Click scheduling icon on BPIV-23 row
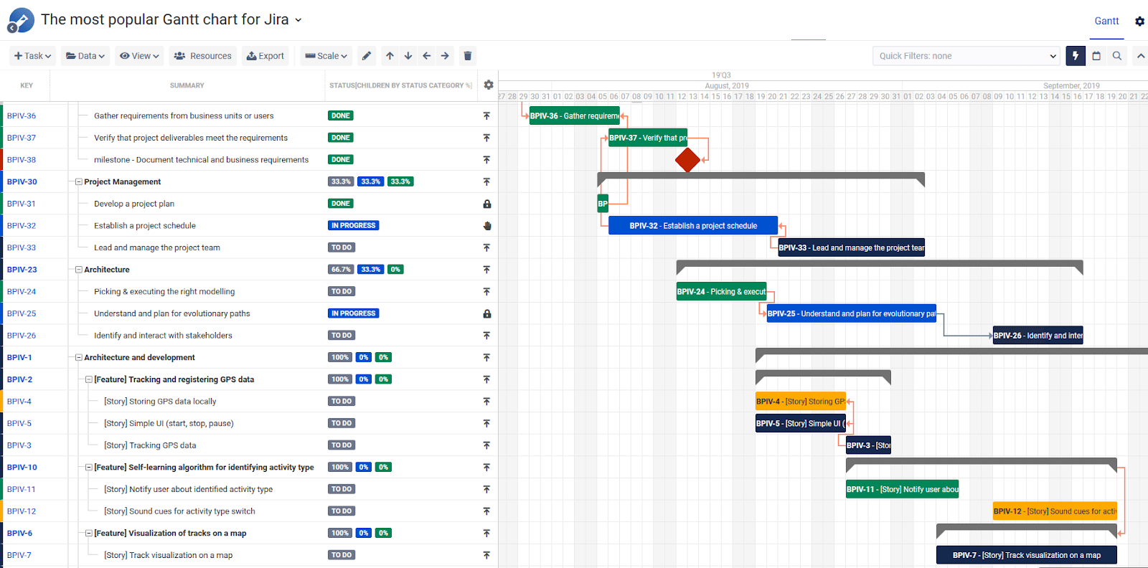Image resolution: width=1148 pixels, height=568 pixels. tap(486, 270)
